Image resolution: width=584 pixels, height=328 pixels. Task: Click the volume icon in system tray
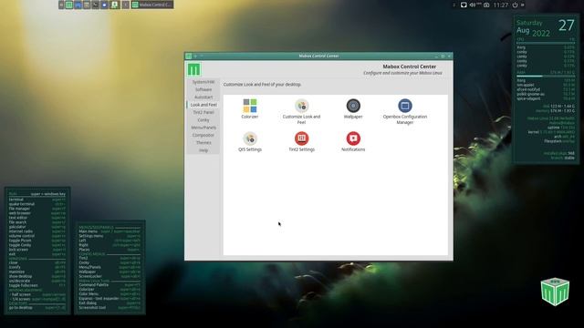point(473,5)
